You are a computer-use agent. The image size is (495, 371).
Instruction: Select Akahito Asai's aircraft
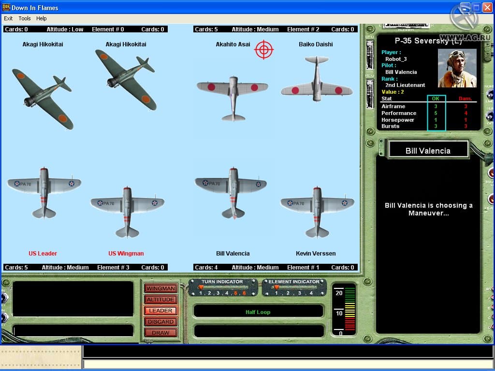click(x=233, y=99)
